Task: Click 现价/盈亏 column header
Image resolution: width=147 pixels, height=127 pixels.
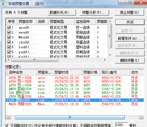Action: click(x=115, y=72)
